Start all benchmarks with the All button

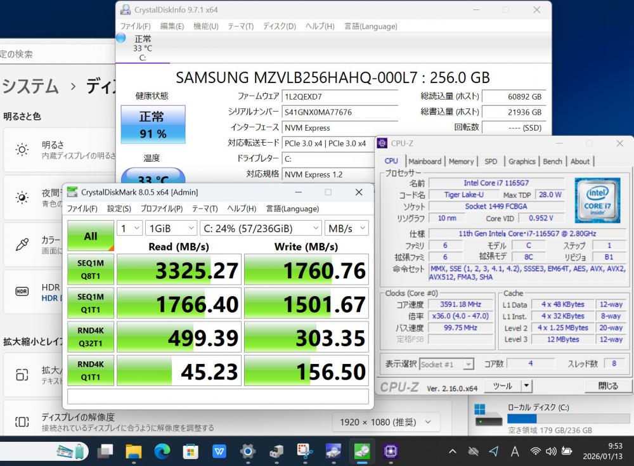pyautogui.click(x=91, y=236)
